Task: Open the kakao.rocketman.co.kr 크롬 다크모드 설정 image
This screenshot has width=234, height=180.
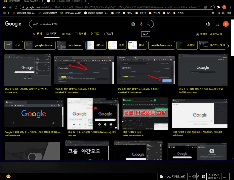Action: point(145,113)
